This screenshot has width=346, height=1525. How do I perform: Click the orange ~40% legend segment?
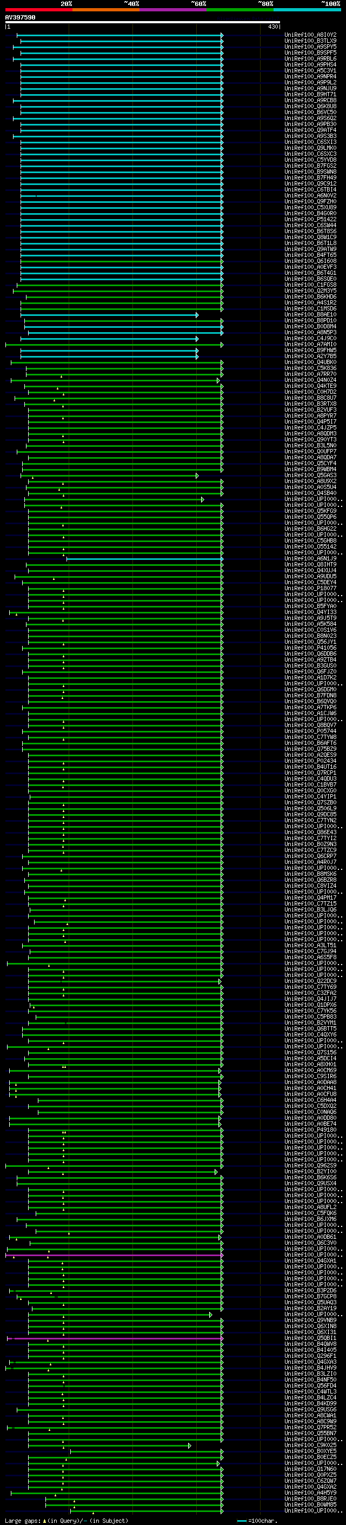pos(106,10)
